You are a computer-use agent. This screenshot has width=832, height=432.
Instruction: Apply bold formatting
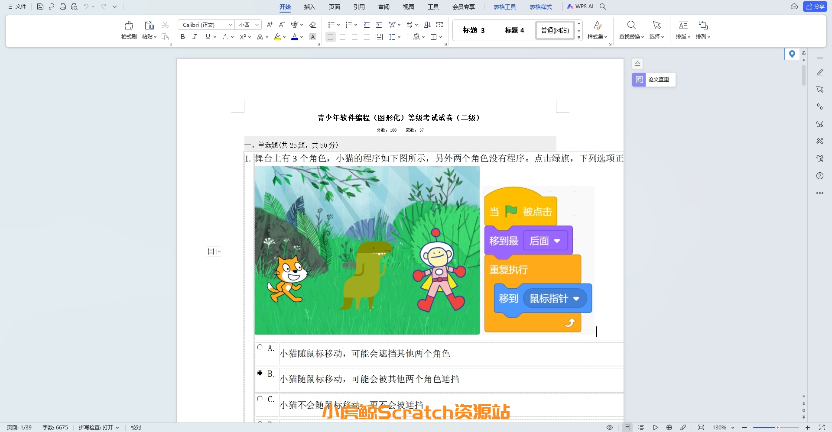tap(183, 37)
